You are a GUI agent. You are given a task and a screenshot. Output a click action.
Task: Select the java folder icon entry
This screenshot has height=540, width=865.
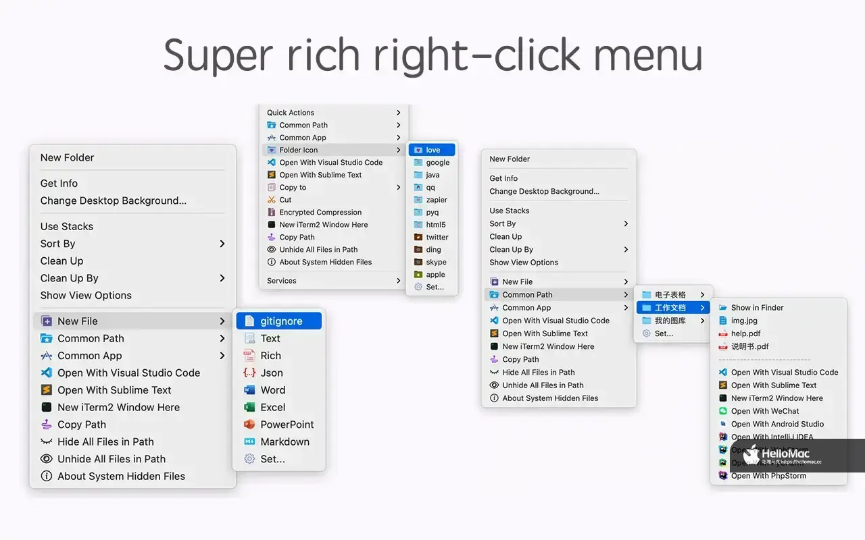[432, 175]
